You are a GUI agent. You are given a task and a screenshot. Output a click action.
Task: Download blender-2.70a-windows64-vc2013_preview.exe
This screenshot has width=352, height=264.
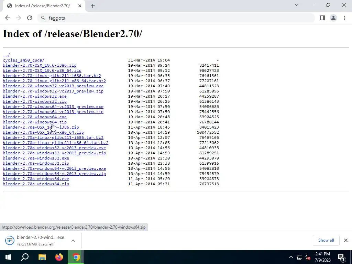coord(54,168)
